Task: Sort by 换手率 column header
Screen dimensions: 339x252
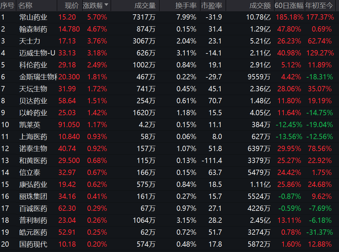Action: (186, 5)
